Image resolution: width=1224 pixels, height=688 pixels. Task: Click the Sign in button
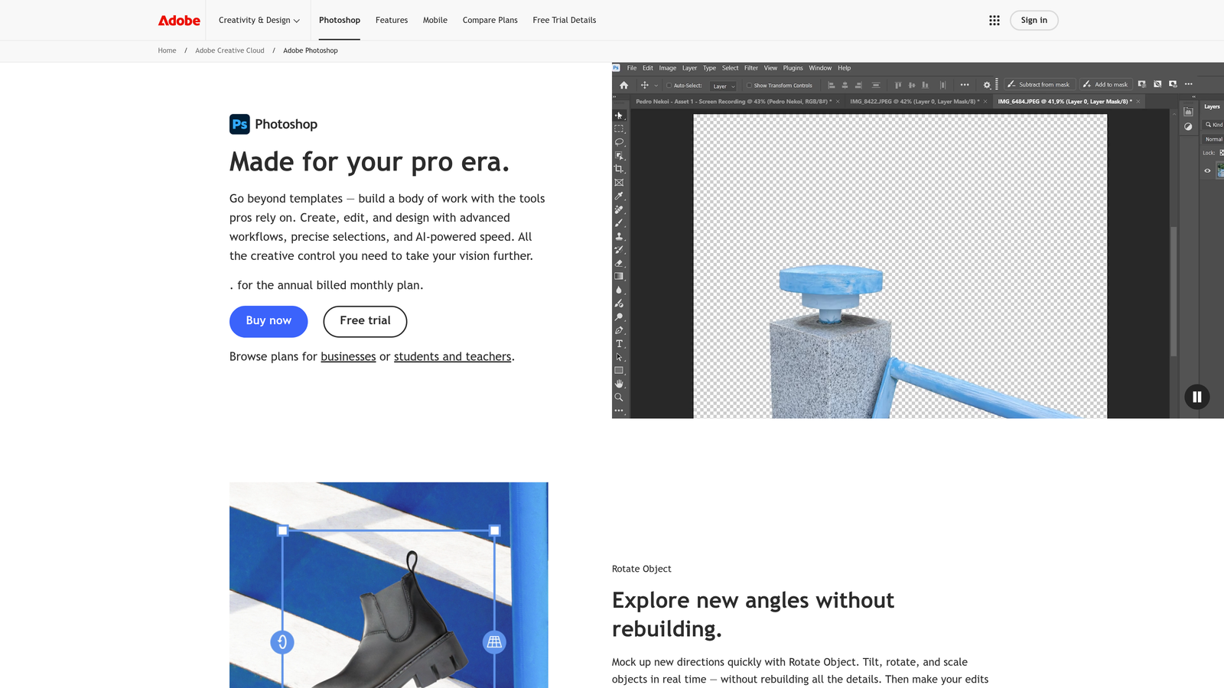click(1034, 21)
